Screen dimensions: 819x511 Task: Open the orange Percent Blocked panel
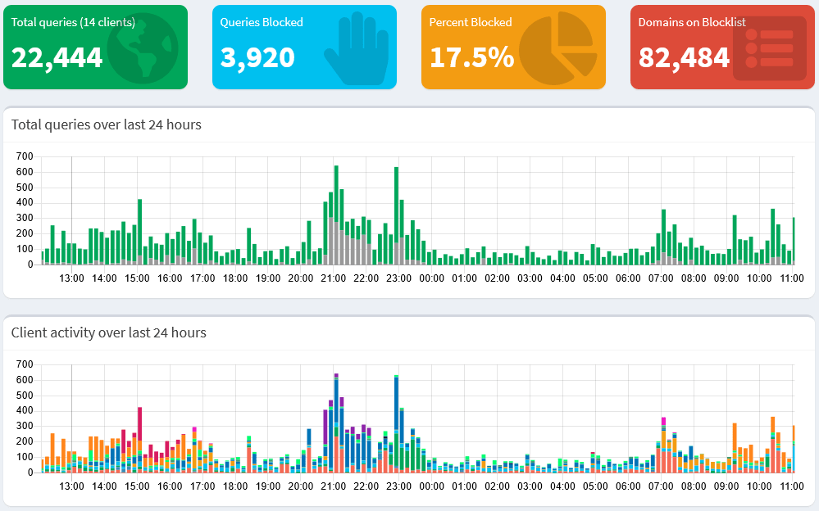513,47
